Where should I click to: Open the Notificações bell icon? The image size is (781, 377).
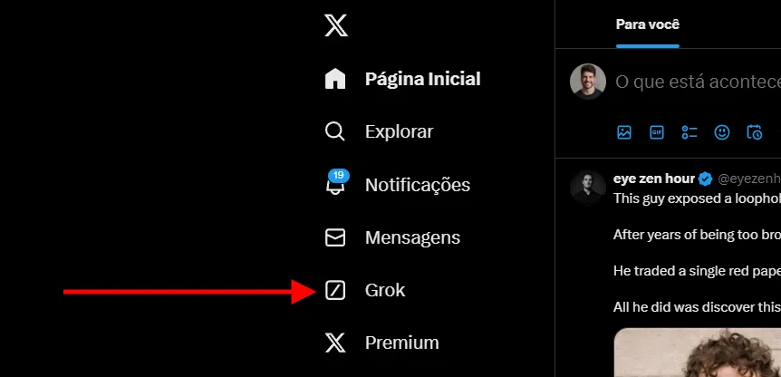point(335,185)
